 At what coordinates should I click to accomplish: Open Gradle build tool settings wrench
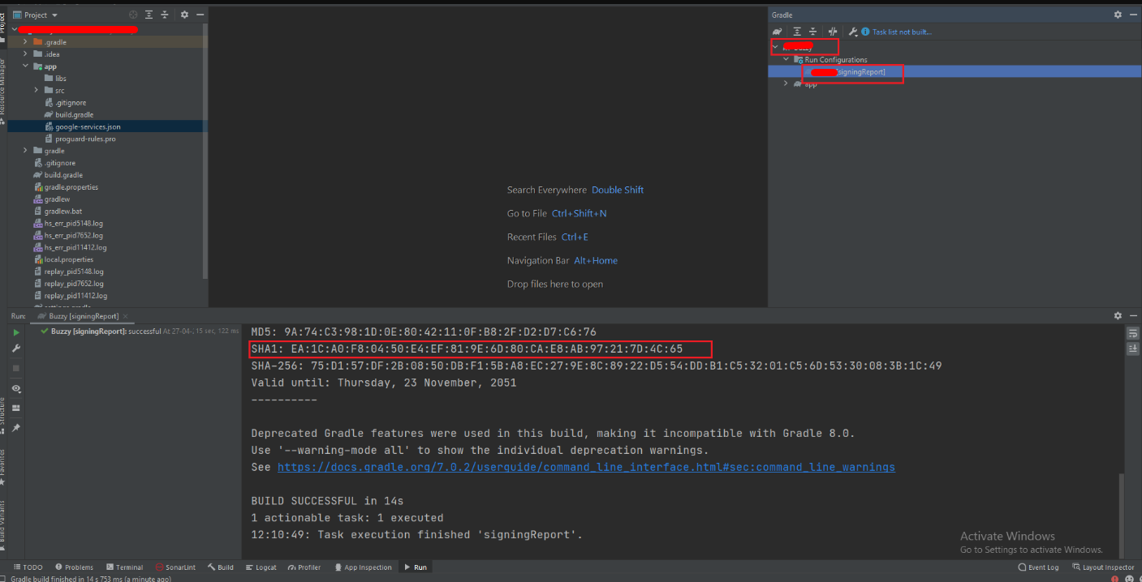pos(853,32)
